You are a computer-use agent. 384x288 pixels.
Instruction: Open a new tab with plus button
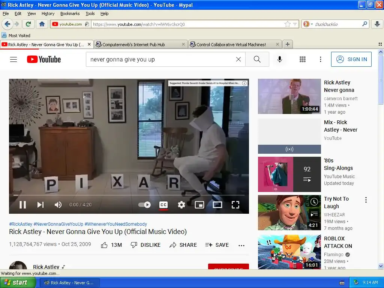coord(288,44)
